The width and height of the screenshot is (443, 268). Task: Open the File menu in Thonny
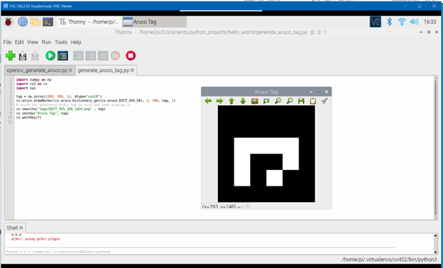[x=7, y=42]
